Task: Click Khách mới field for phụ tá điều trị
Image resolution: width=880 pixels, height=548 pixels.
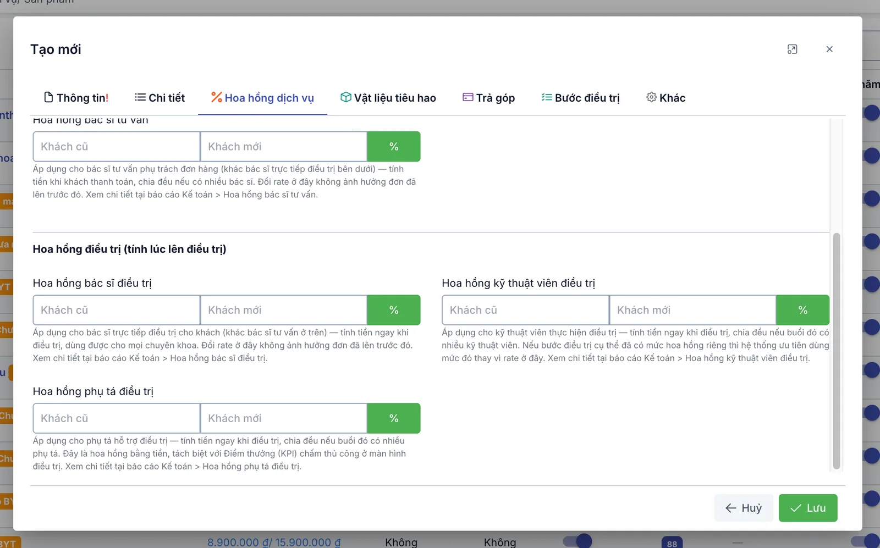Action: 284,418
